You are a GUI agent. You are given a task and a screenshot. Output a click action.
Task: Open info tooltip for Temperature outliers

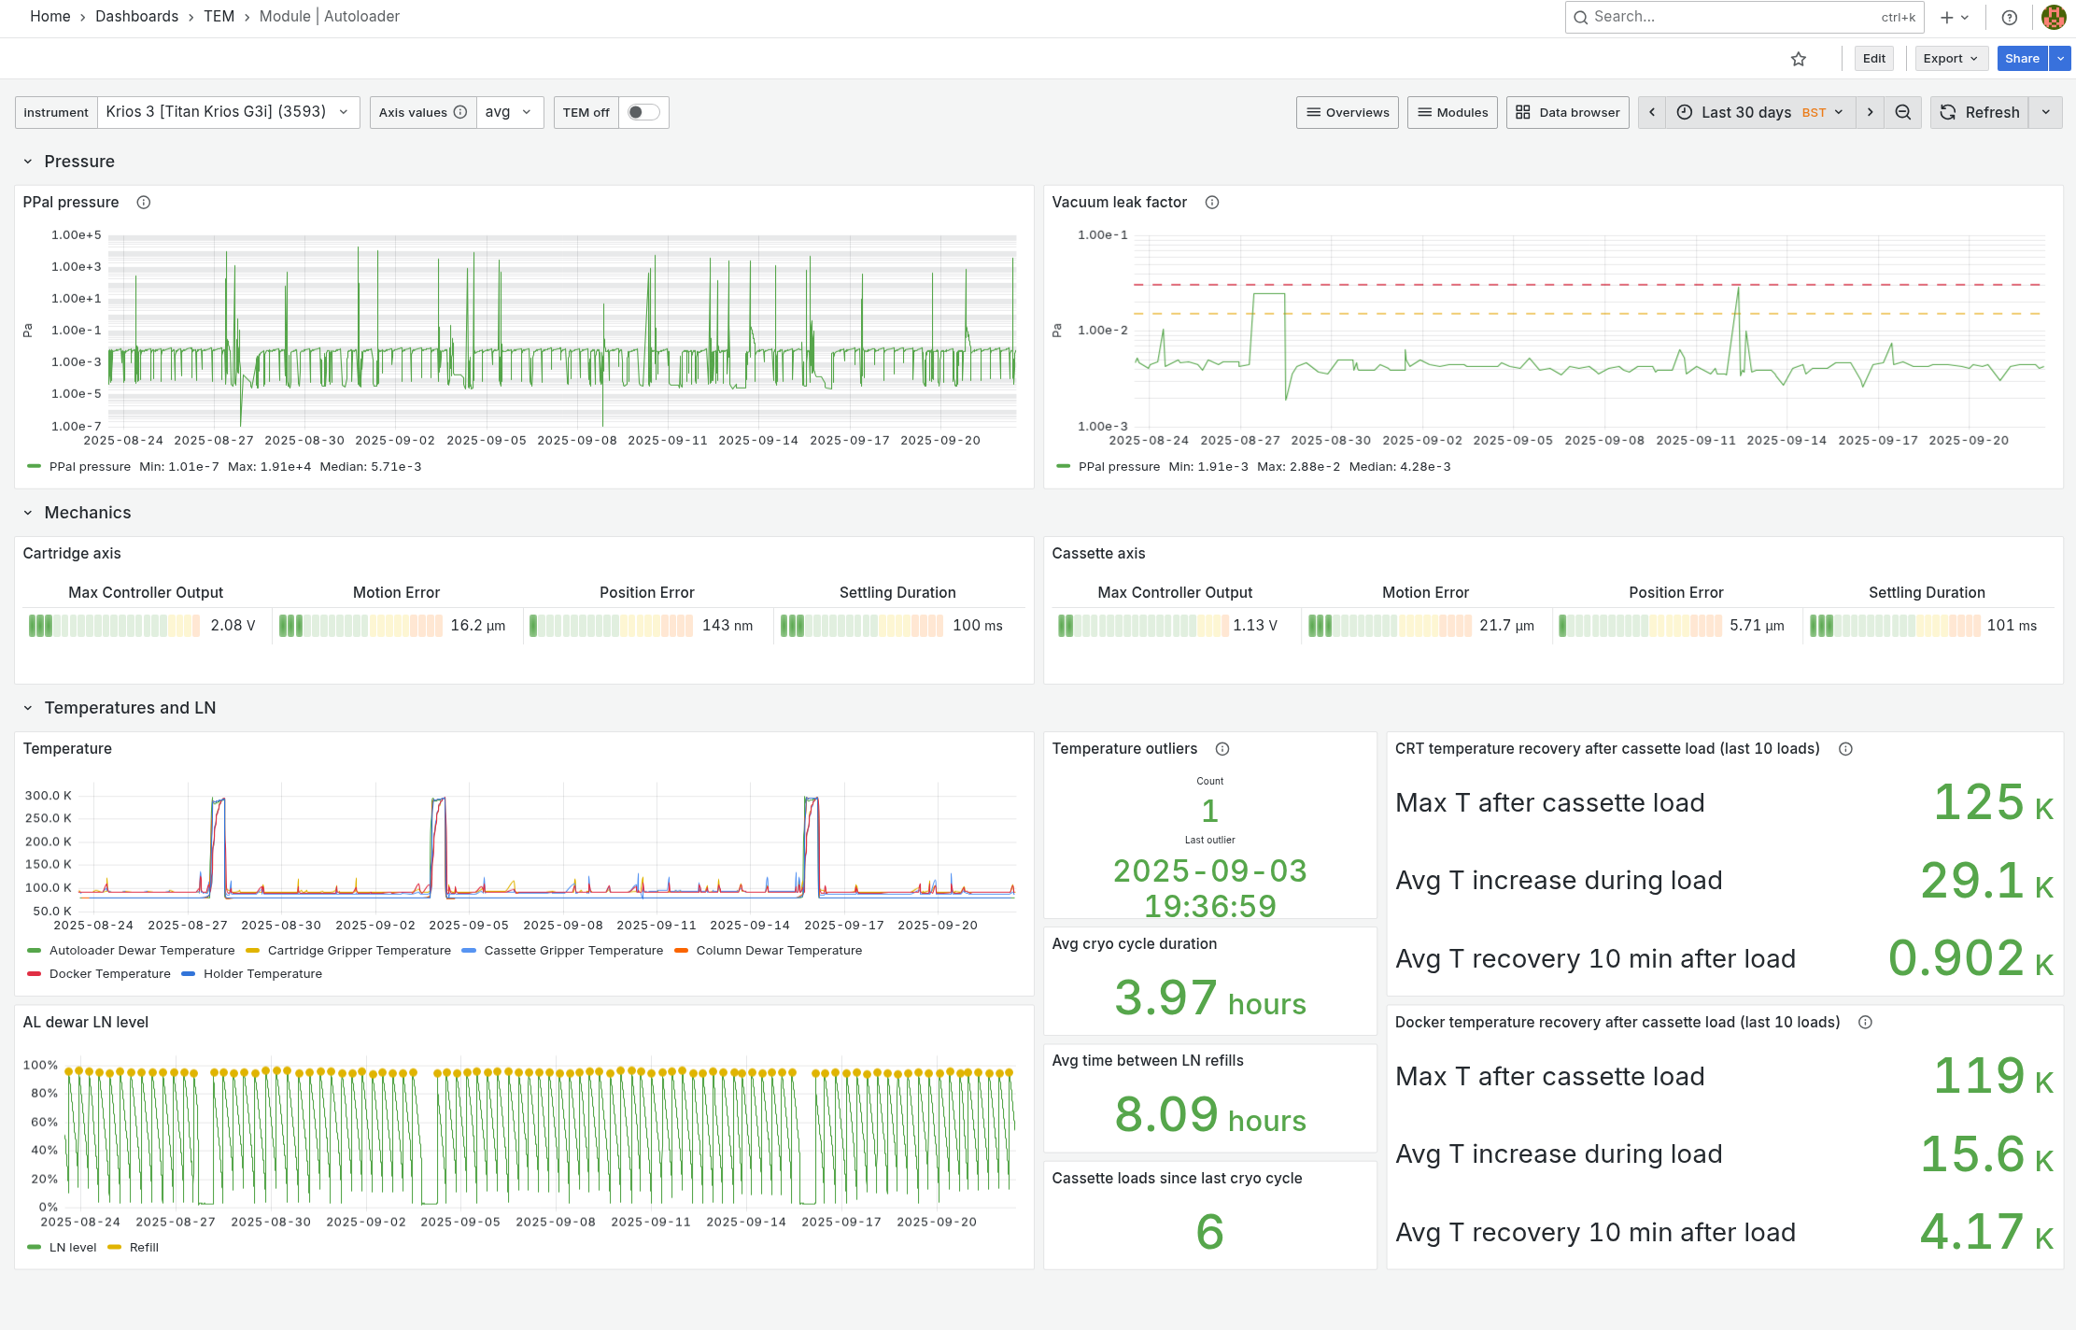coord(1222,749)
